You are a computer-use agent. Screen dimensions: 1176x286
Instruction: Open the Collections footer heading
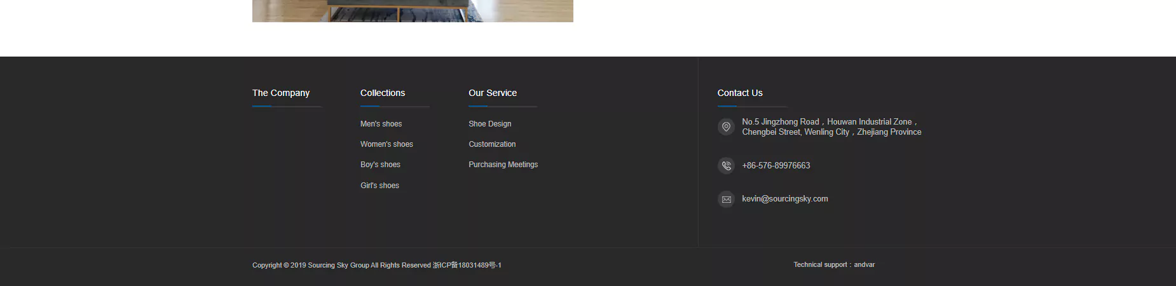[x=383, y=93]
